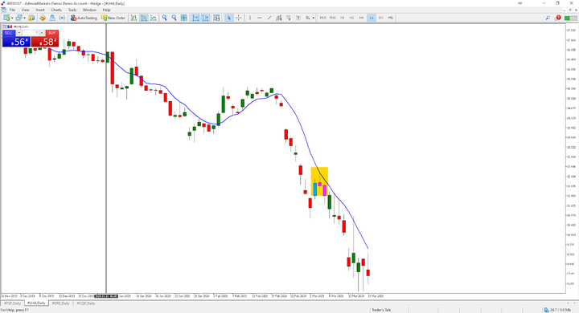
Task: Expand the shapes tool dropdown arrow
Action: coord(314,18)
